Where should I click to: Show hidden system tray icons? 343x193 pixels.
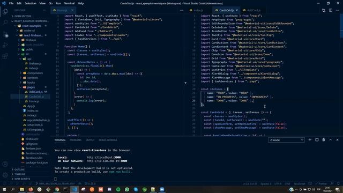click(296, 189)
